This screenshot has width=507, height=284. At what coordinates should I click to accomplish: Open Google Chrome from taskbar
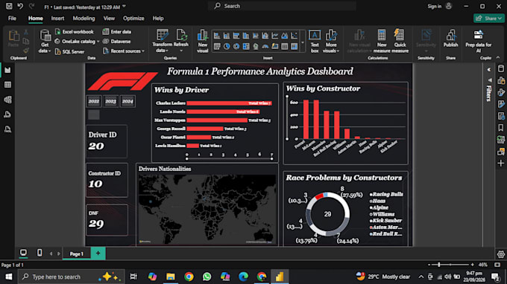point(189,277)
